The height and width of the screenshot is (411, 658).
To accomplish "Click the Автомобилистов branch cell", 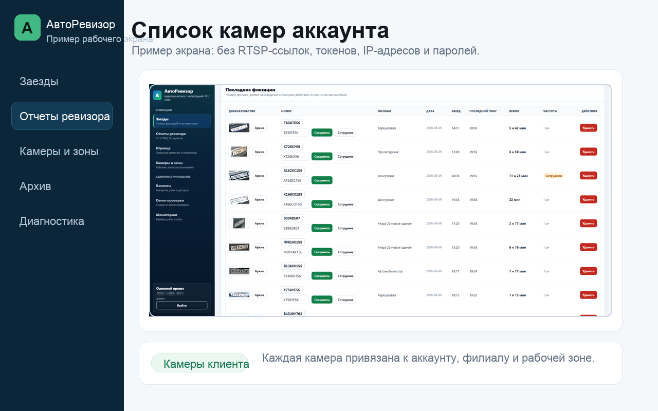I will click(x=390, y=271).
